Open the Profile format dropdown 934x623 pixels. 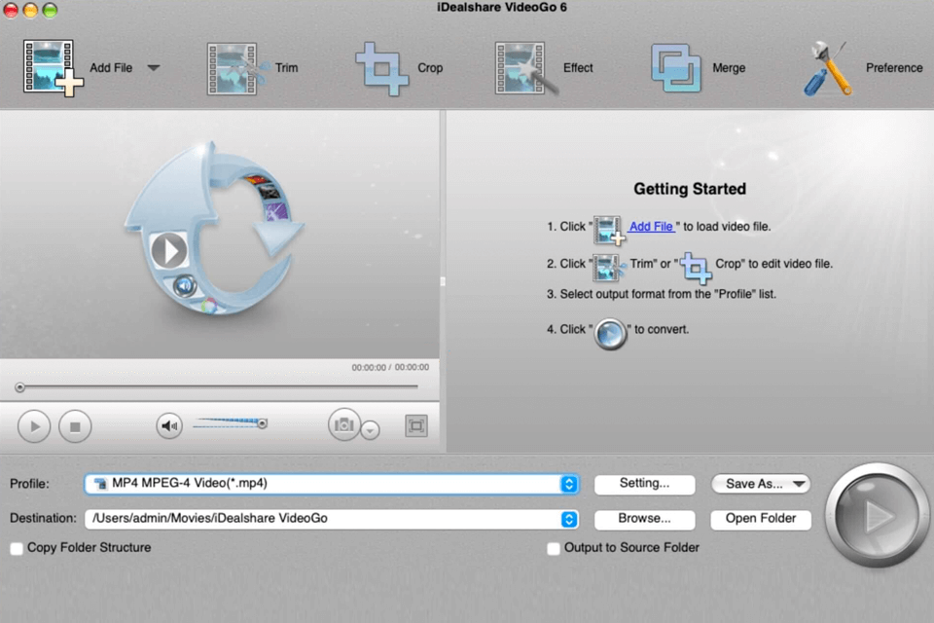(x=332, y=484)
